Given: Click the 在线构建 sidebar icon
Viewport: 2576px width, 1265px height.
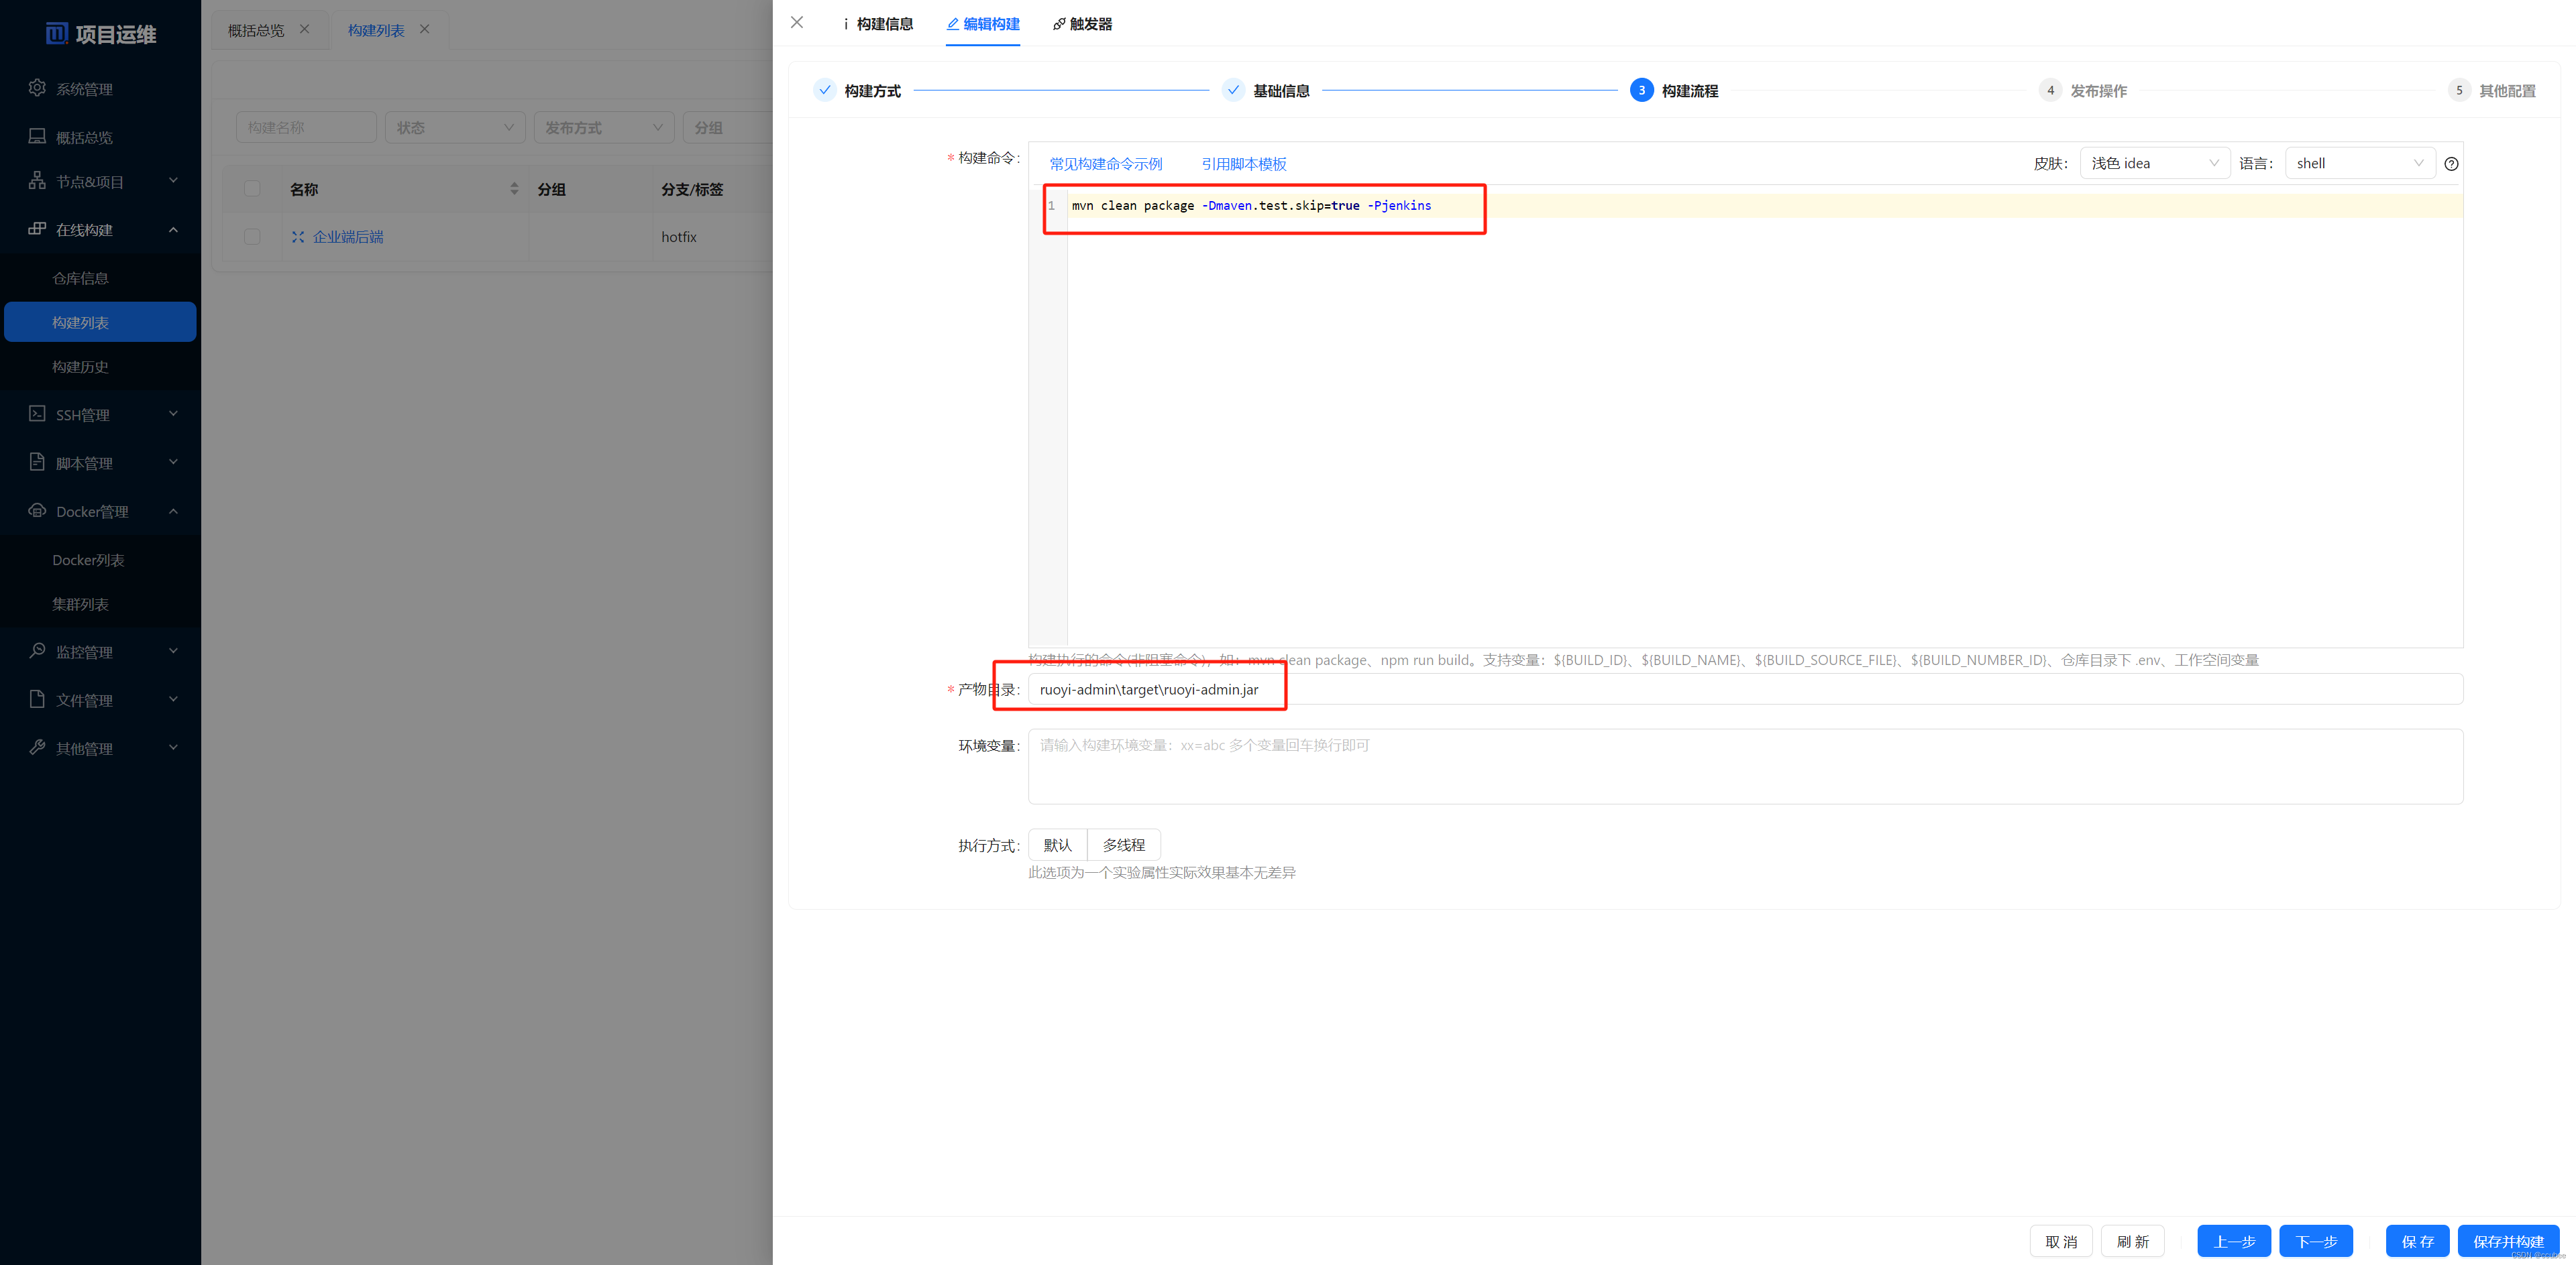Looking at the screenshot, I should (x=37, y=229).
